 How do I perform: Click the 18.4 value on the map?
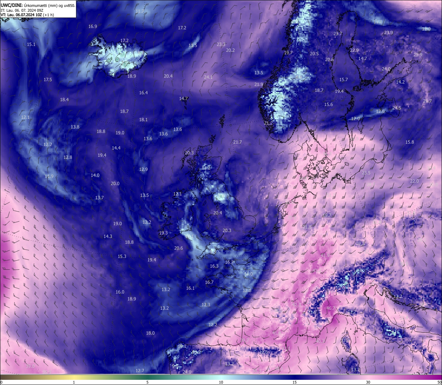click(x=64, y=99)
